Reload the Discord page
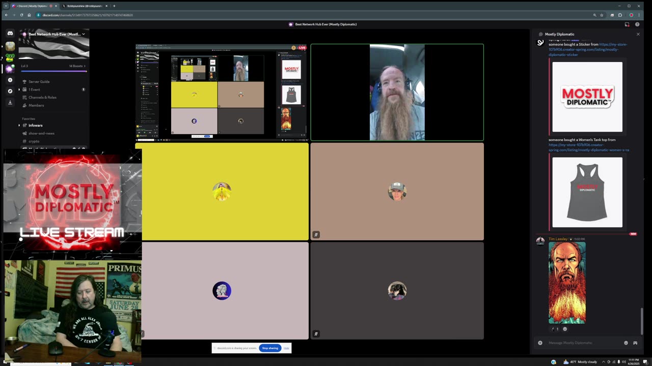The width and height of the screenshot is (652, 366). click(21, 15)
